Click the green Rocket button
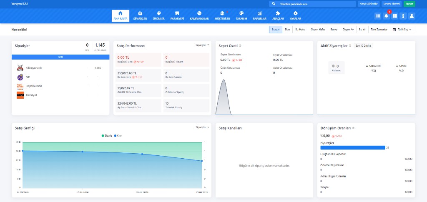The height and width of the screenshot is (202, 427). pyautogui.click(x=409, y=4)
